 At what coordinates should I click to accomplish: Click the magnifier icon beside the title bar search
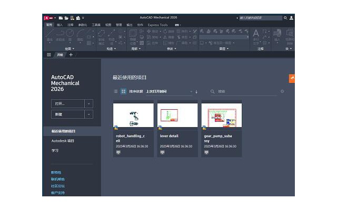click(285, 18)
